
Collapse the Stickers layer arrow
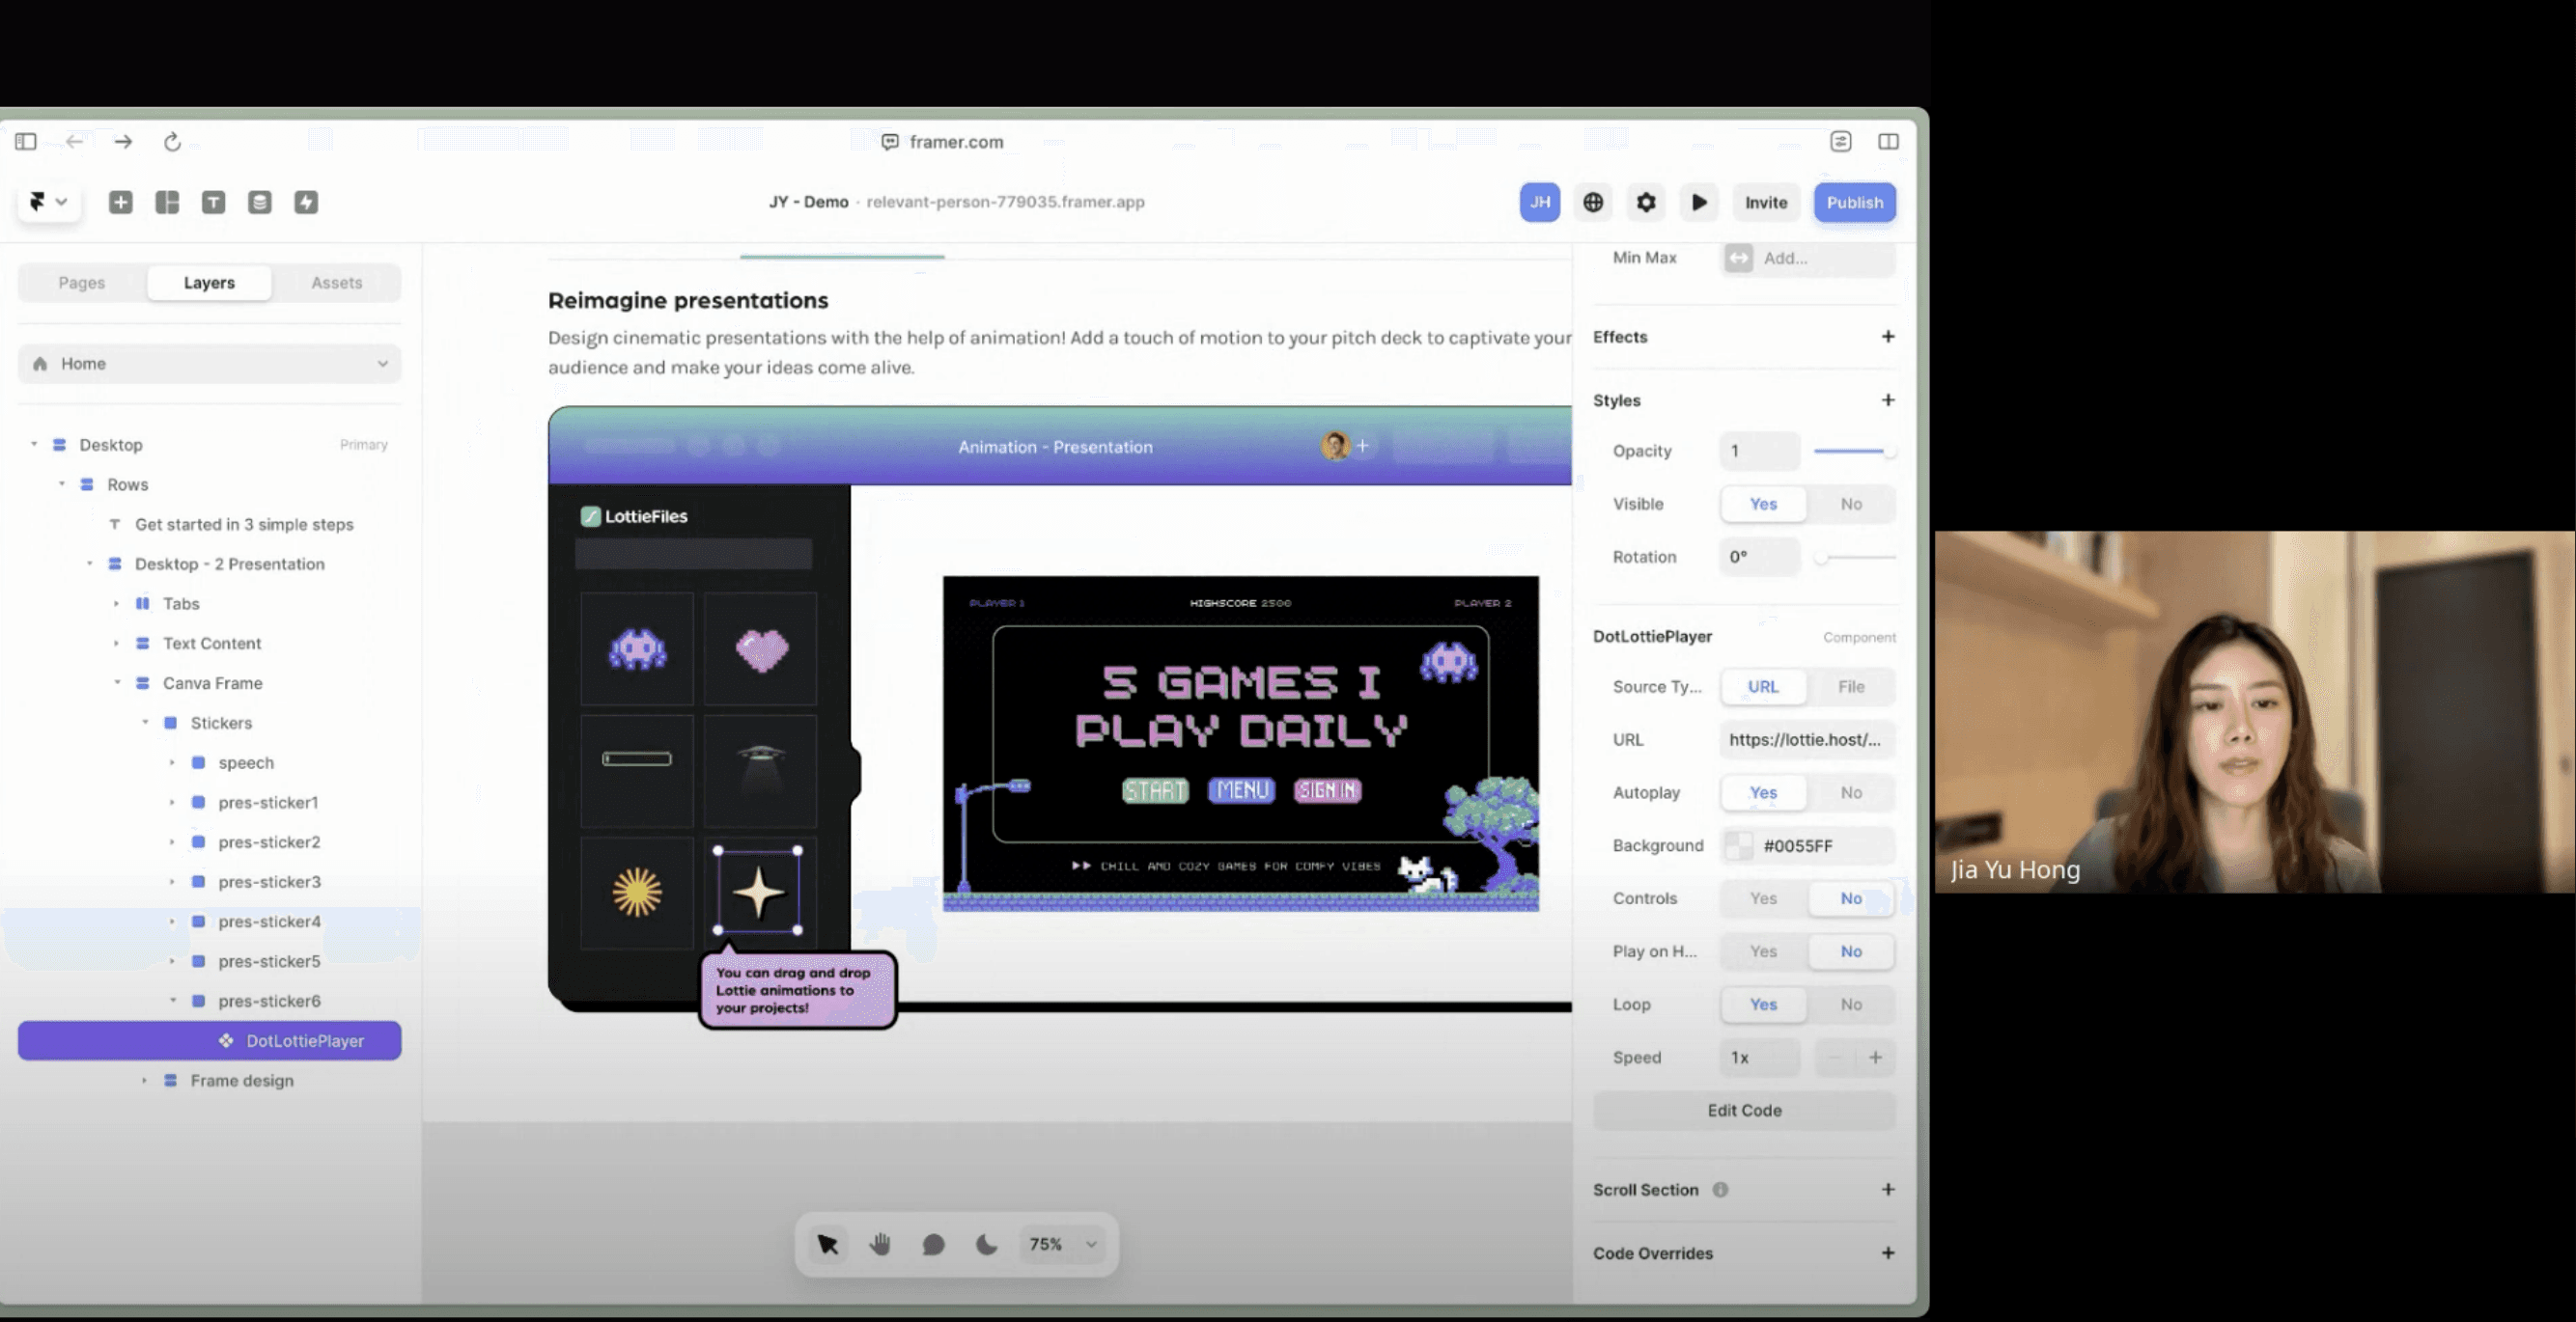(x=145, y=723)
